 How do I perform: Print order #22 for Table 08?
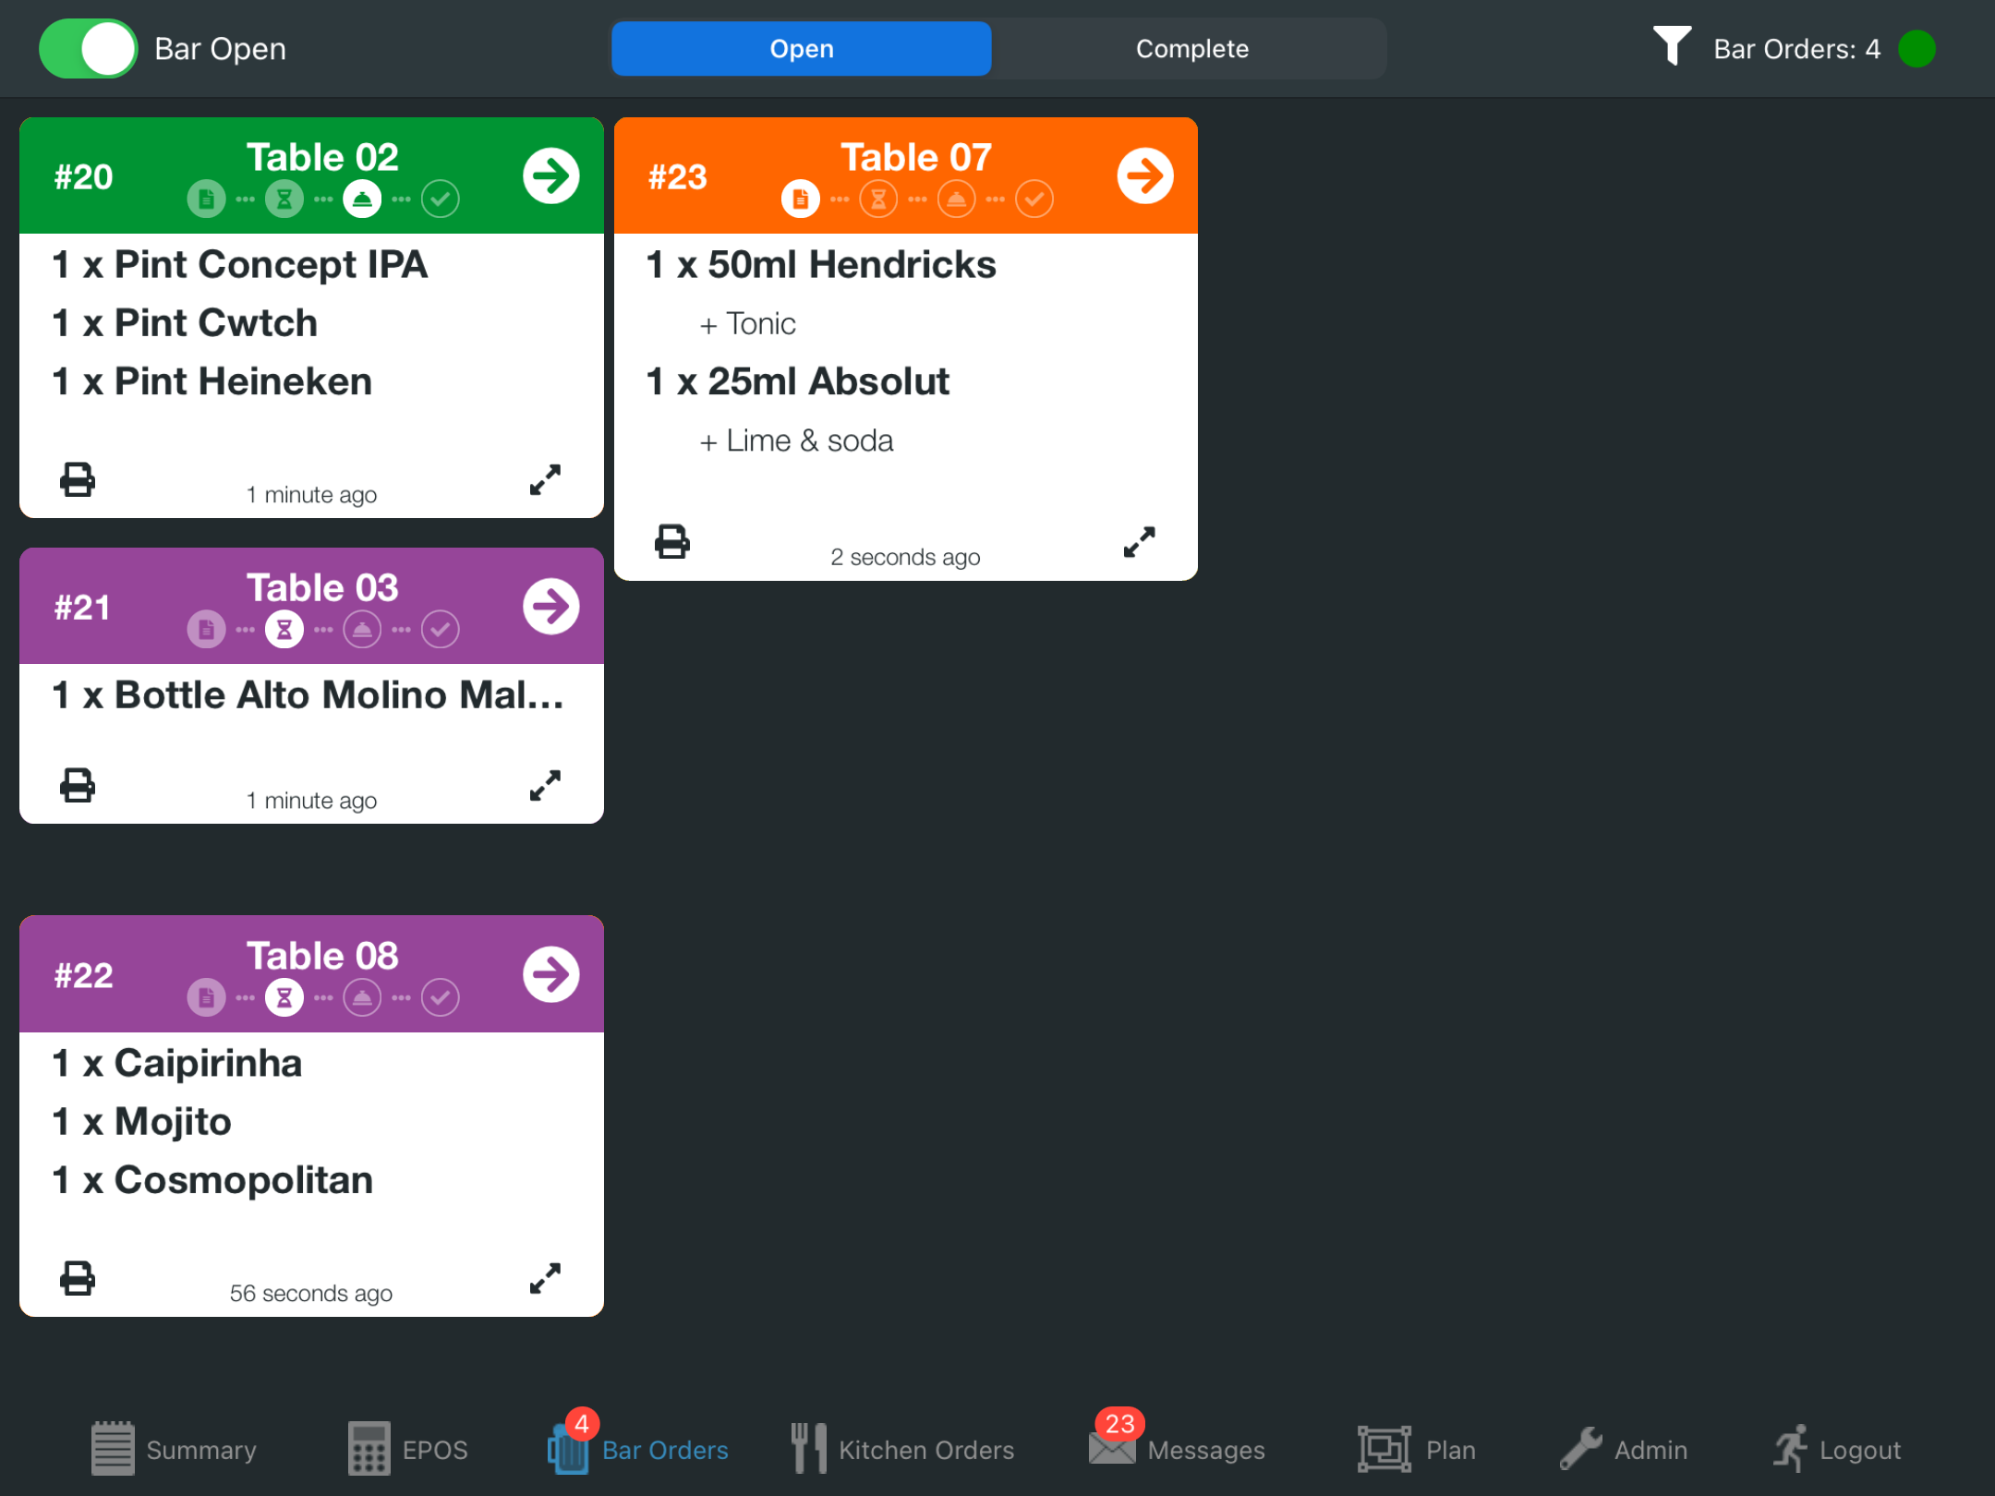pos(78,1278)
